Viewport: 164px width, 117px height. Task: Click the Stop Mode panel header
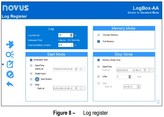tap(124, 54)
